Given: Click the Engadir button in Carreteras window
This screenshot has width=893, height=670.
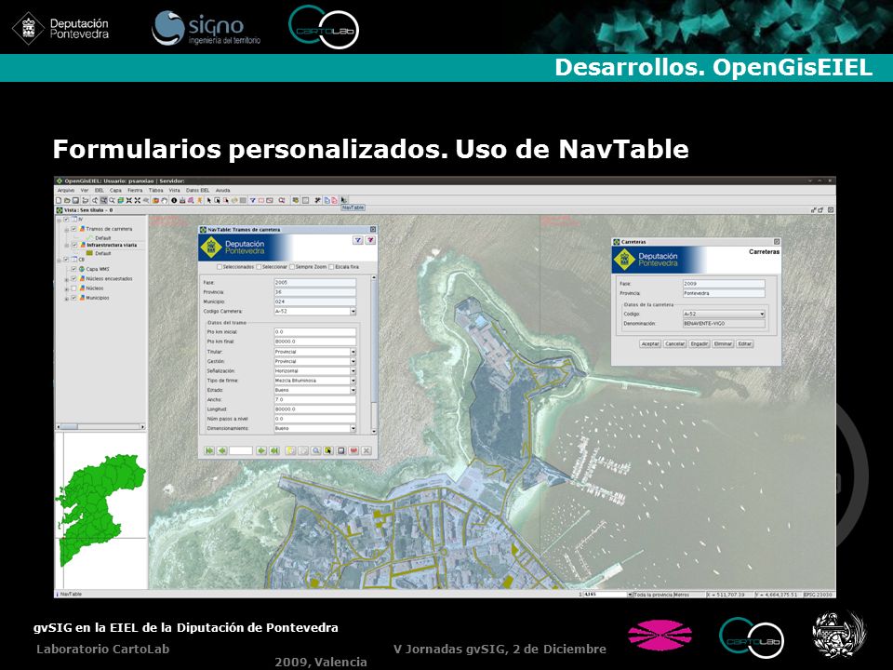Looking at the screenshot, I should pos(700,344).
